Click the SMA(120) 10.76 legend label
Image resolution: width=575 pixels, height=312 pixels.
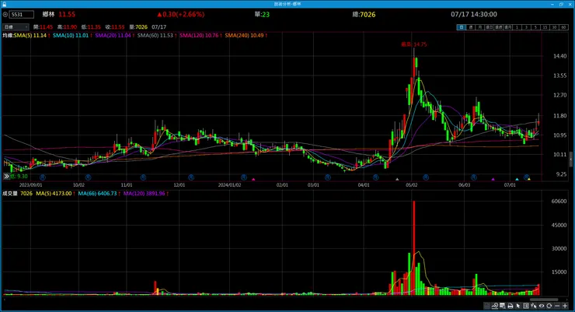click(200, 36)
